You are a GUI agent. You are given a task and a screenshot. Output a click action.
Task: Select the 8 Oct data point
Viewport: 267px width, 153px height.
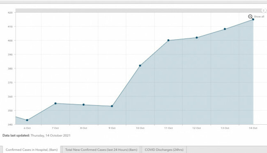point(84,105)
